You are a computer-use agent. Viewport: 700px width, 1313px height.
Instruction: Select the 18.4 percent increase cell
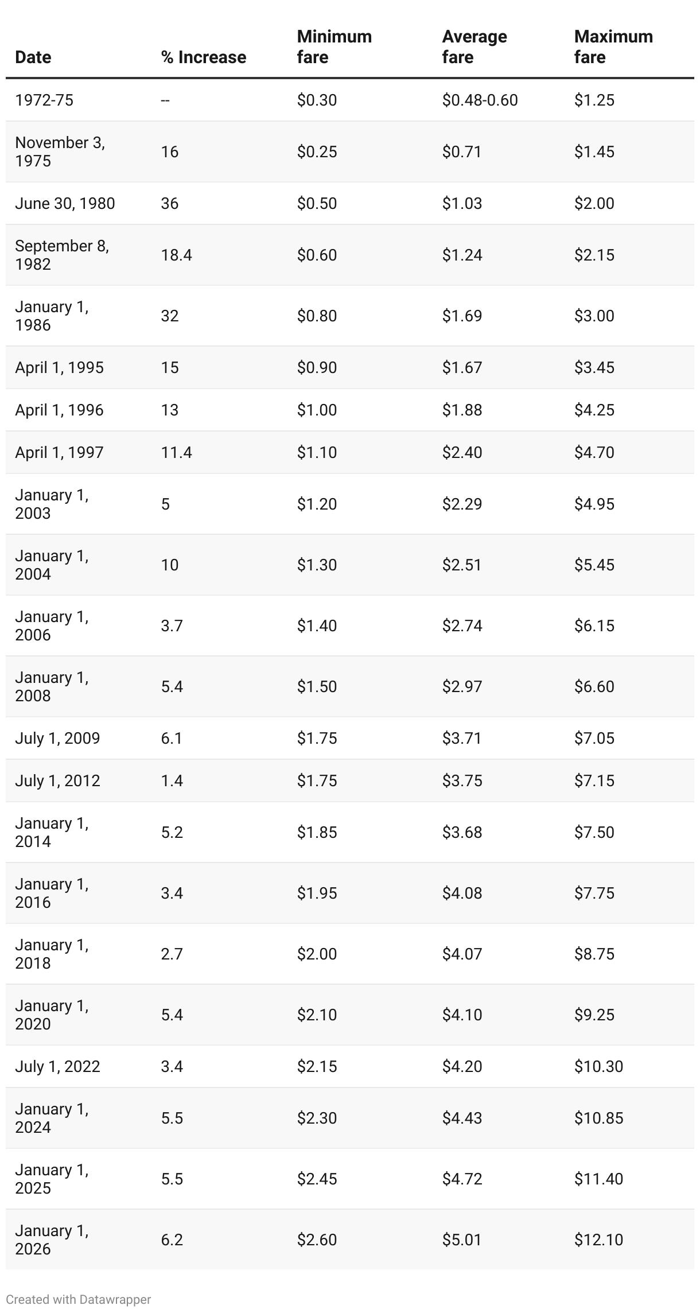click(x=176, y=255)
